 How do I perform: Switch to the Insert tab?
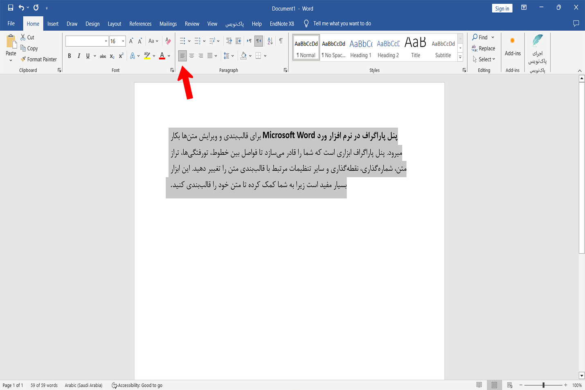[53, 24]
